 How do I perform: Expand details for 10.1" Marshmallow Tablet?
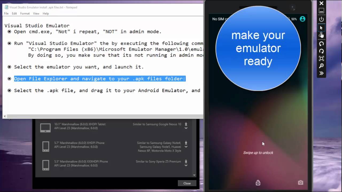[186, 128]
